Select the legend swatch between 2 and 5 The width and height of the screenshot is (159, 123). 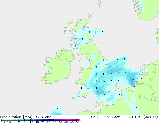click(22, 120)
